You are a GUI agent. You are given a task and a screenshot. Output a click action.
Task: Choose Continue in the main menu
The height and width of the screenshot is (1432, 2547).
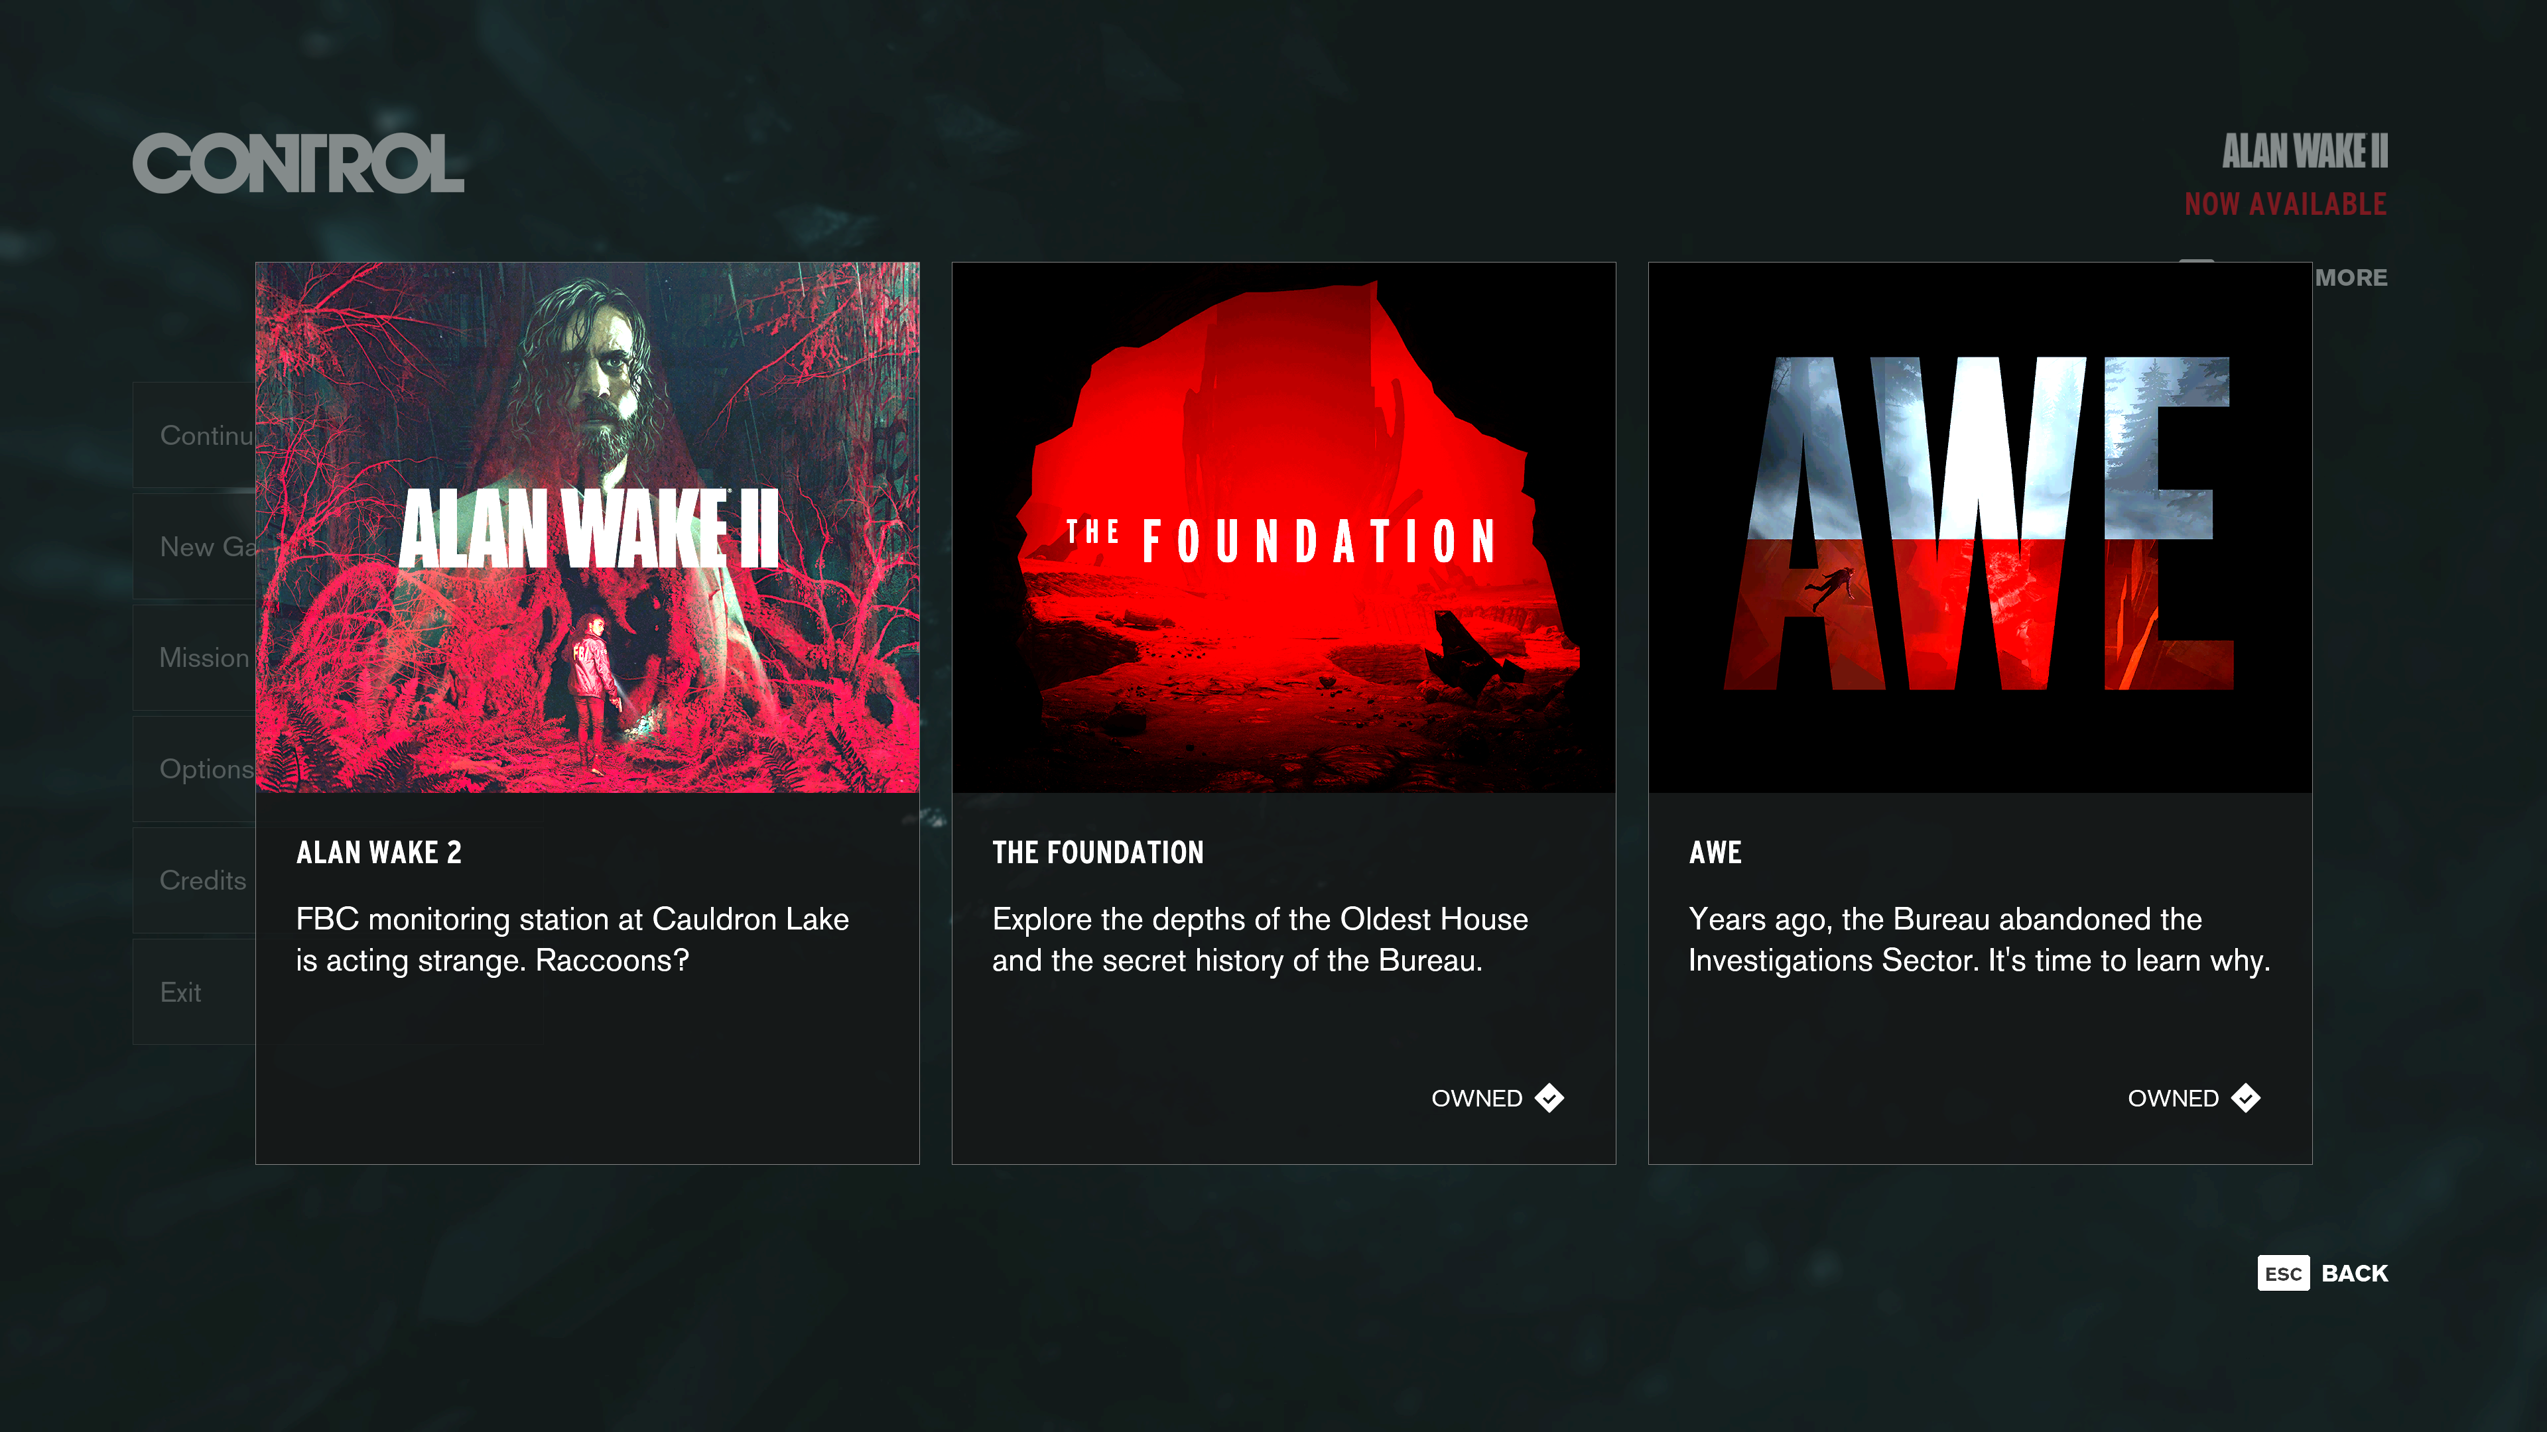click(195, 435)
